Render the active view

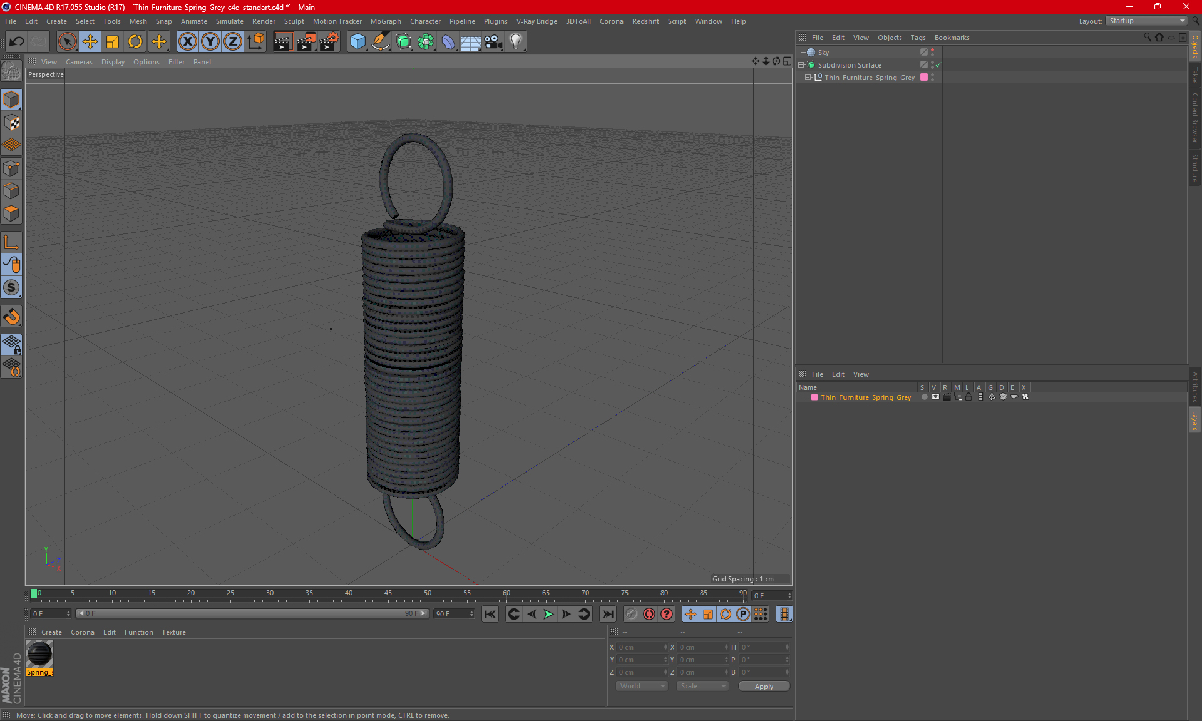[x=283, y=42]
